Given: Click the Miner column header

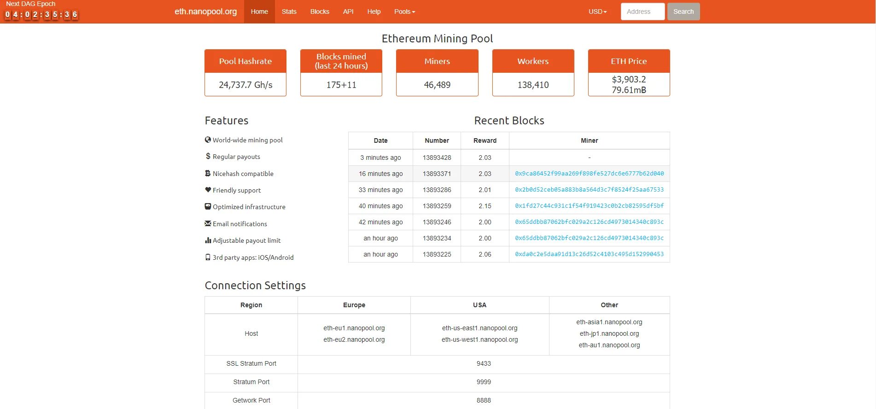Looking at the screenshot, I should pyautogui.click(x=589, y=140).
